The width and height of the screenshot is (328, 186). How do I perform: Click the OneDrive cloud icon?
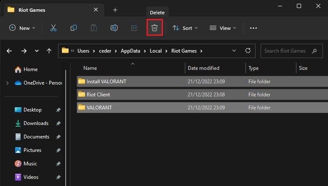point(18,83)
